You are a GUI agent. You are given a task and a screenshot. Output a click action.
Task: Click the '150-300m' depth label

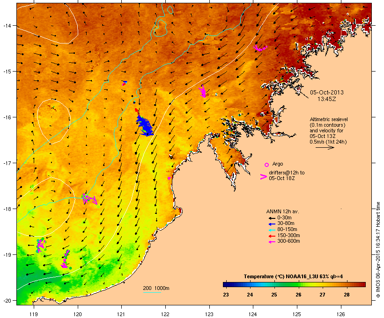click(x=288, y=235)
